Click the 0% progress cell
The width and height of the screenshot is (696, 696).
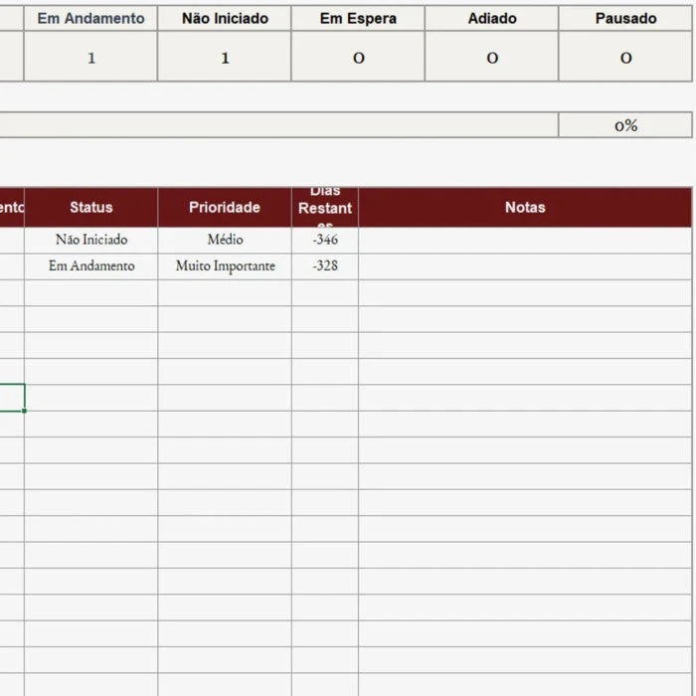(625, 125)
